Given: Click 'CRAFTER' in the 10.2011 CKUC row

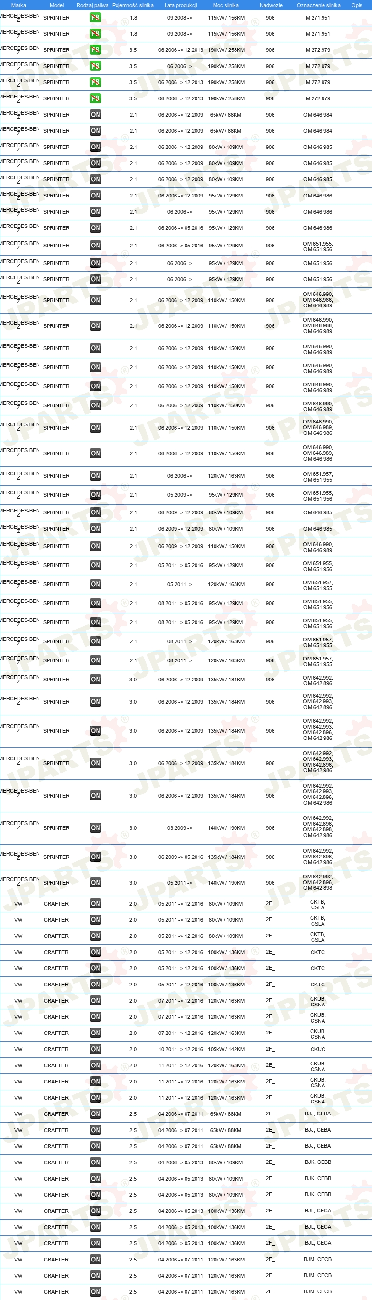Looking at the screenshot, I should coord(56,1050).
